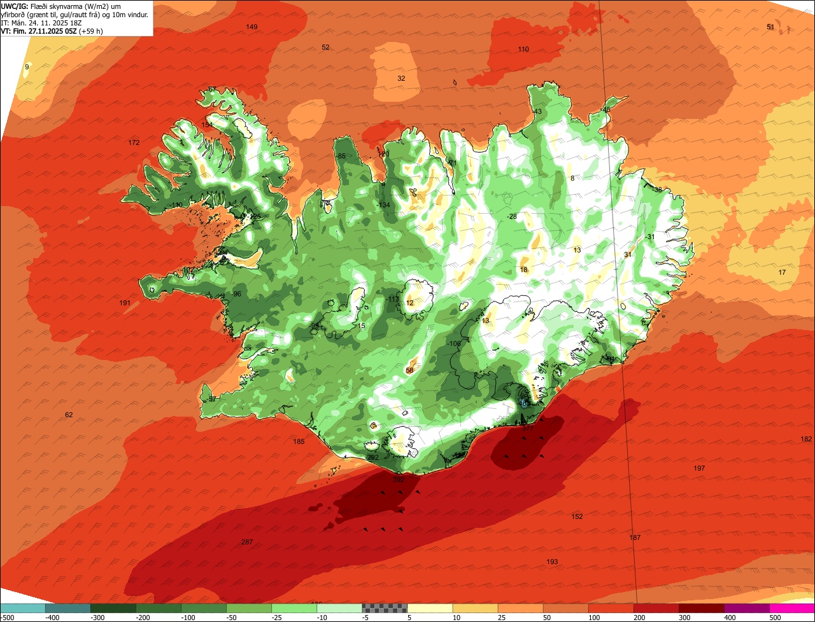Click the legend label -500
This screenshot has height=622, width=815.
pyautogui.click(x=7, y=617)
